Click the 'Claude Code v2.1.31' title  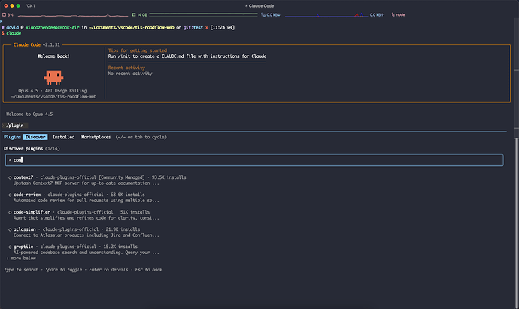pyautogui.click(x=37, y=44)
